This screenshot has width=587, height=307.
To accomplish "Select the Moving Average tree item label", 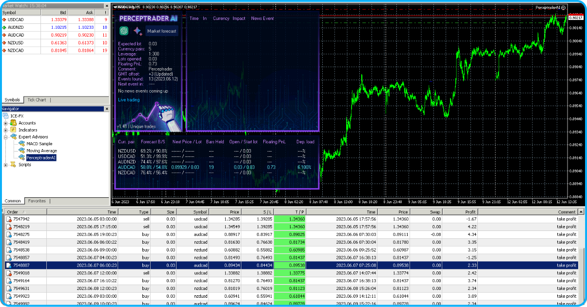I will [42, 151].
